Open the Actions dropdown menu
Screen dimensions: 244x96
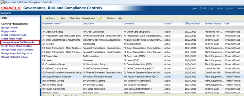[51, 18]
